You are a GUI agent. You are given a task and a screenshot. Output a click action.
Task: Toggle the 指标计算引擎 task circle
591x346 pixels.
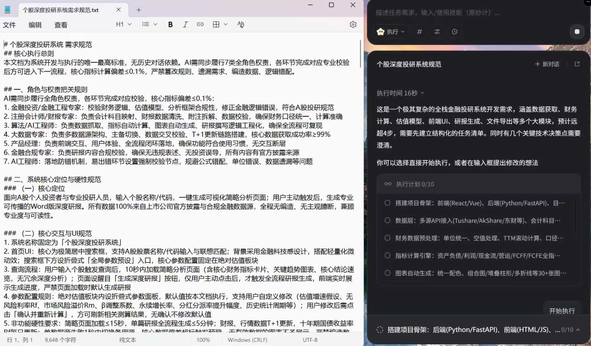[x=387, y=255]
